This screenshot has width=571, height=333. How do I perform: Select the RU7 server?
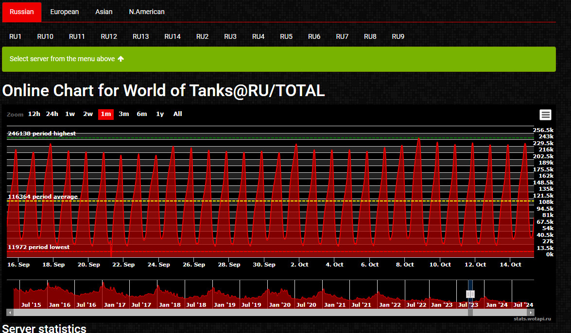point(342,36)
